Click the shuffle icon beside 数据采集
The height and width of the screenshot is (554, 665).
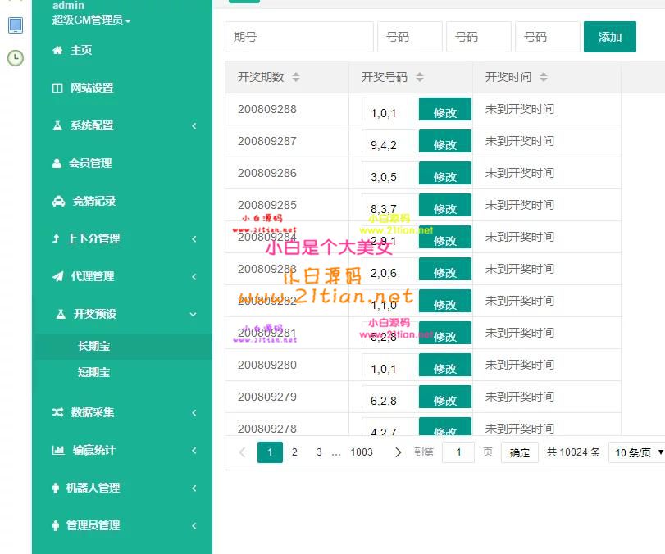[x=57, y=412]
